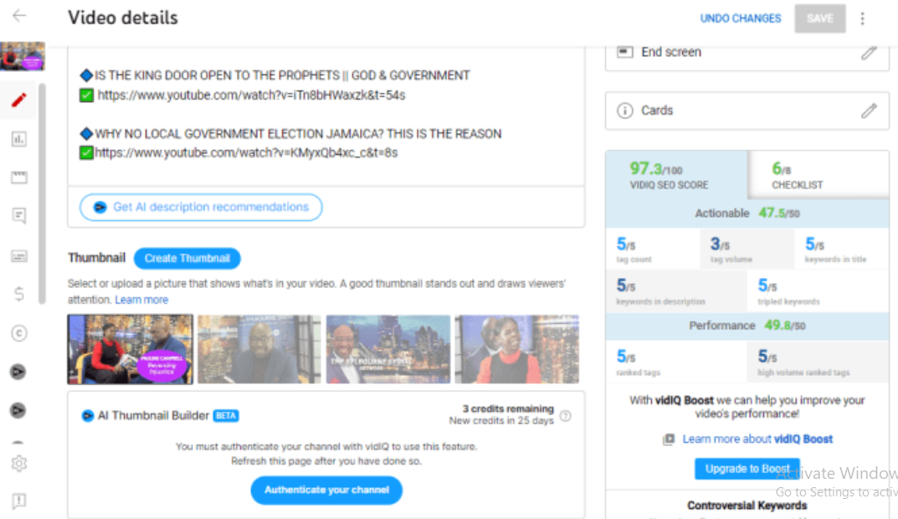The width and height of the screenshot is (898, 519).
Task: Open the video Editor sidebar icon
Action: pyautogui.click(x=19, y=177)
